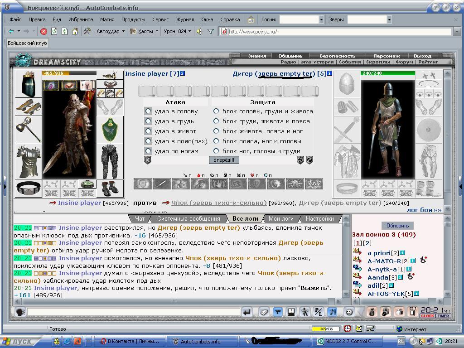Click the Вперёд!!! button
This screenshot has height=348, width=464.
[224, 160]
